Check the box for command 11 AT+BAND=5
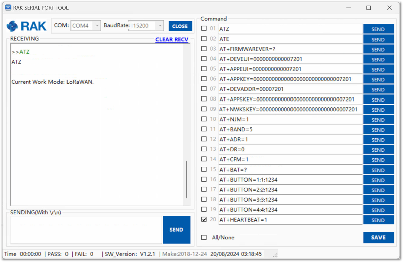Screen dimensions: 403x262 [204, 129]
